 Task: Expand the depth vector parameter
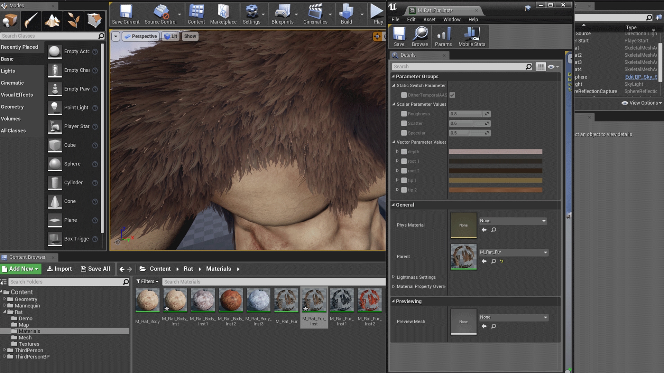click(x=397, y=151)
